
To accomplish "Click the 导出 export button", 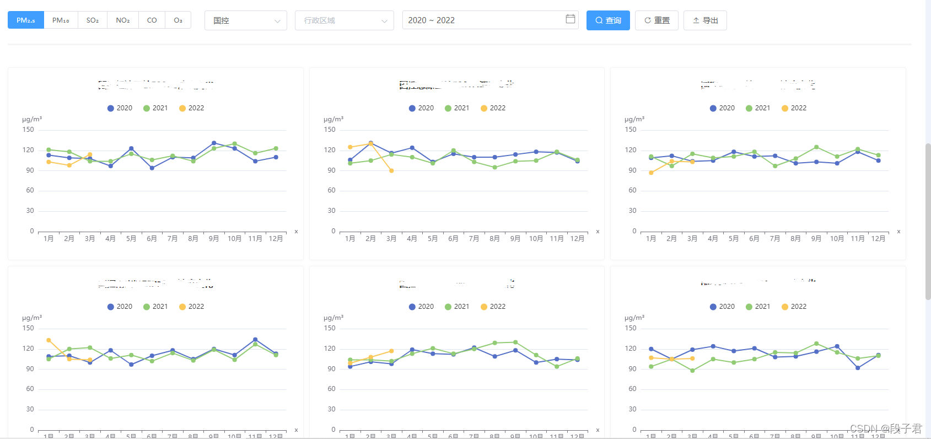I will coord(705,20).
